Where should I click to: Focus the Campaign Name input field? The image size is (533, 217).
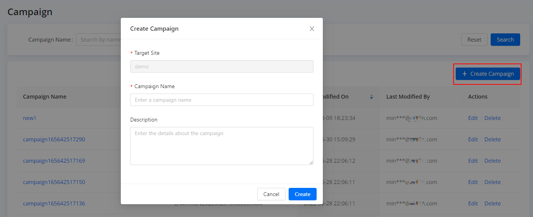point(221,100)
